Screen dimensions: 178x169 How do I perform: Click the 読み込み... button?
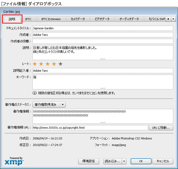tap(112, 161)
